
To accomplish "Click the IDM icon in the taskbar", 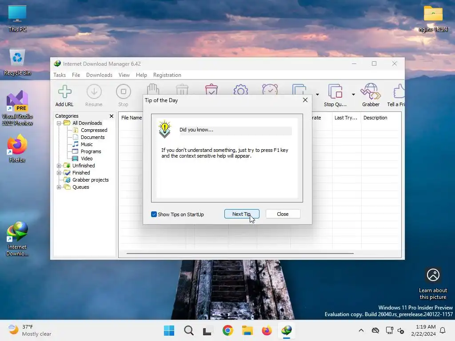I will click(x=287, y=330).
